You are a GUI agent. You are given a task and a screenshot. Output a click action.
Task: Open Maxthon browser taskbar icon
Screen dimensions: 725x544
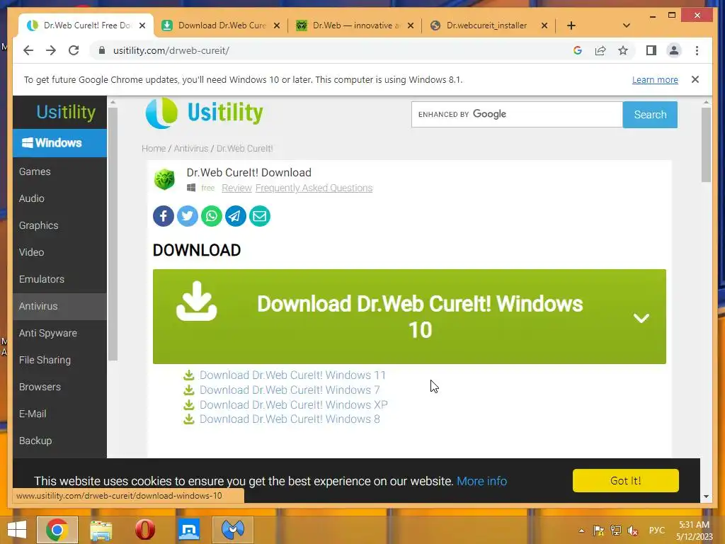click(189, 530)
